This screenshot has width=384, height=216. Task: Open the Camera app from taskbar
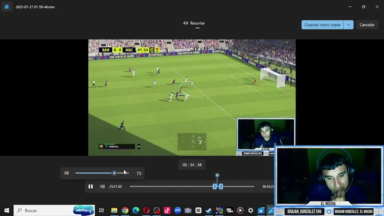coord(188,211)
